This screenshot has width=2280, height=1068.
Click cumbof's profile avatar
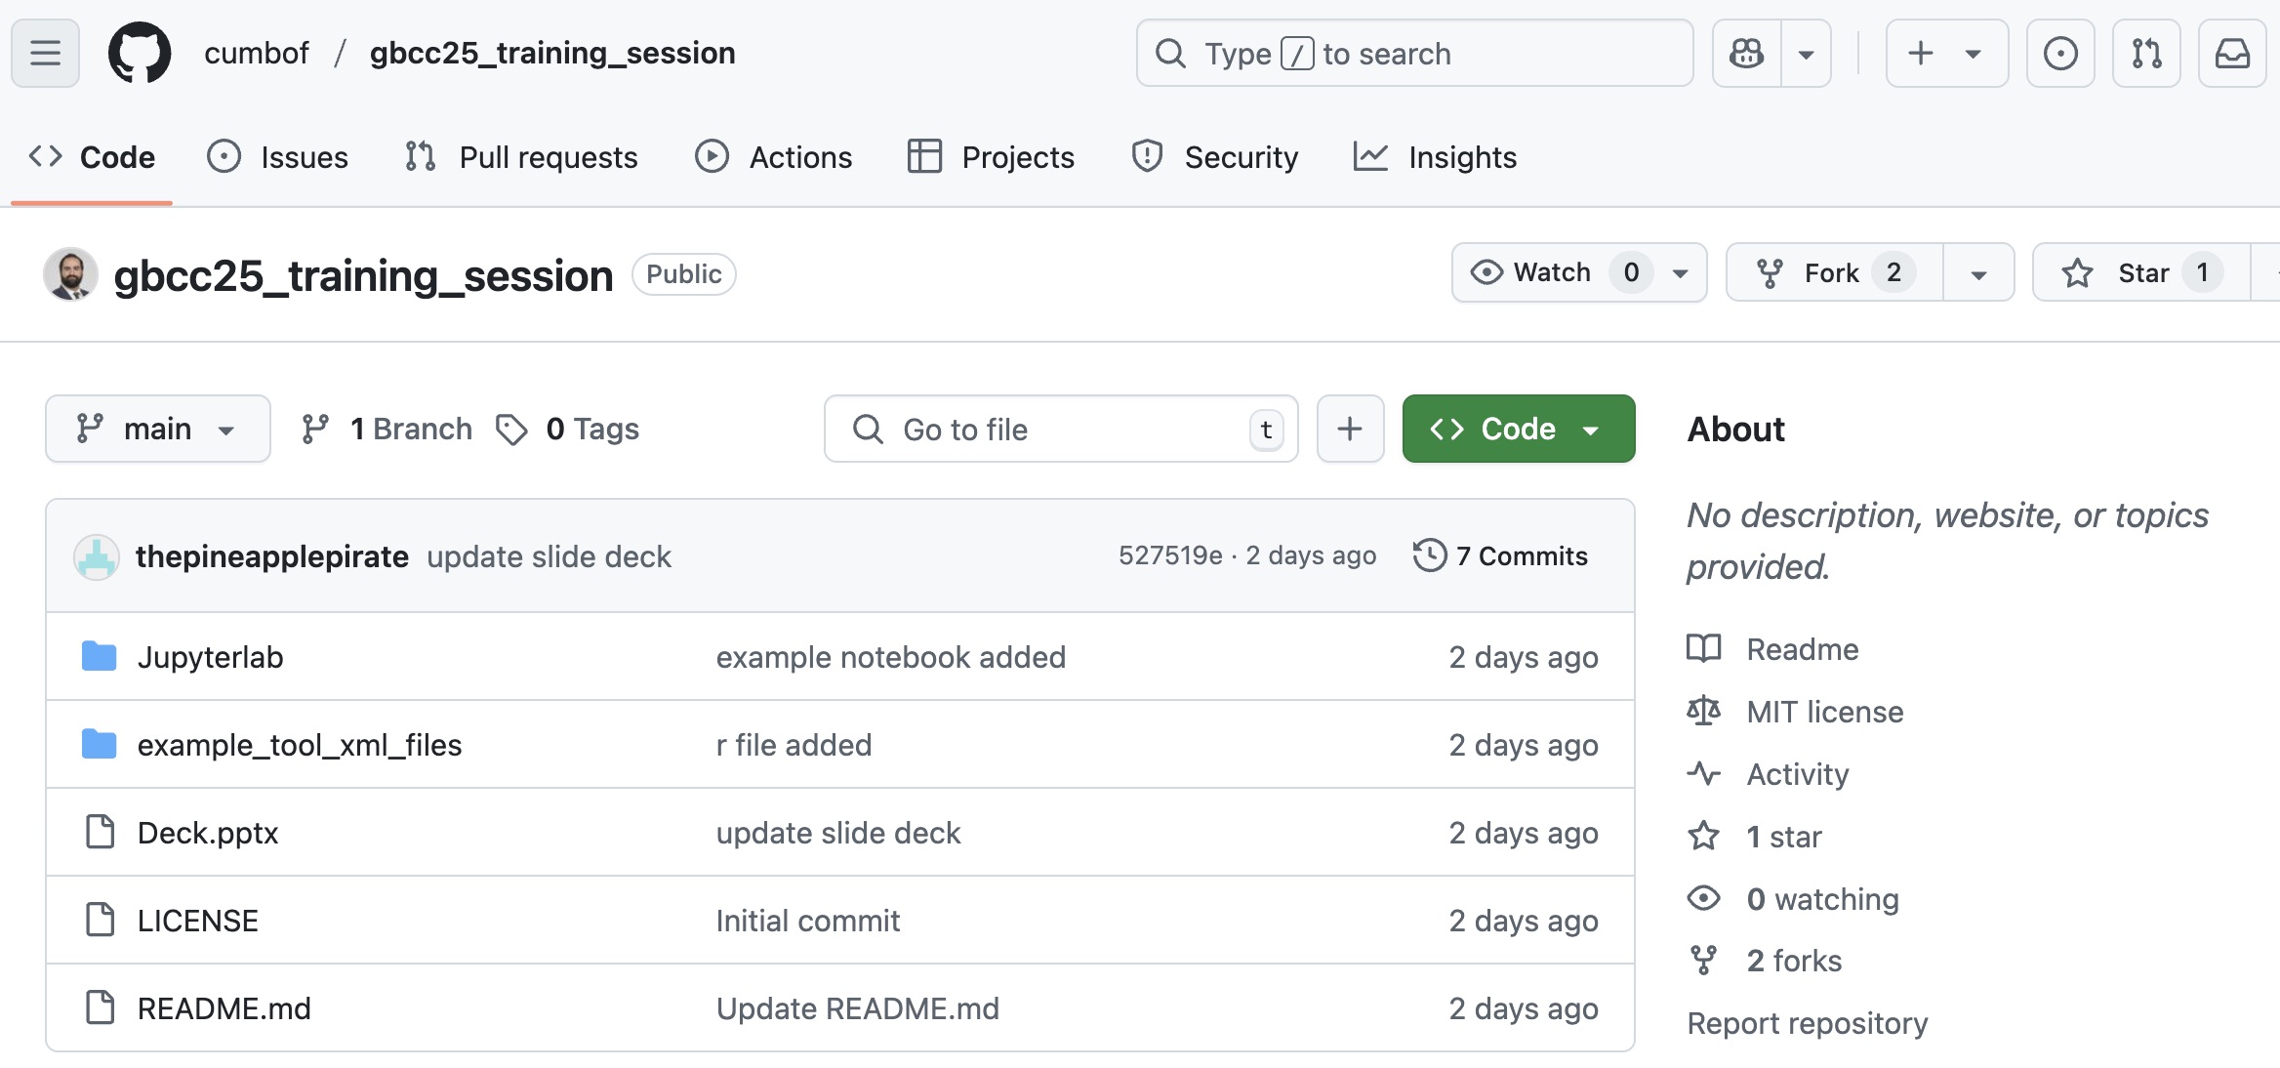pos(69,274)
